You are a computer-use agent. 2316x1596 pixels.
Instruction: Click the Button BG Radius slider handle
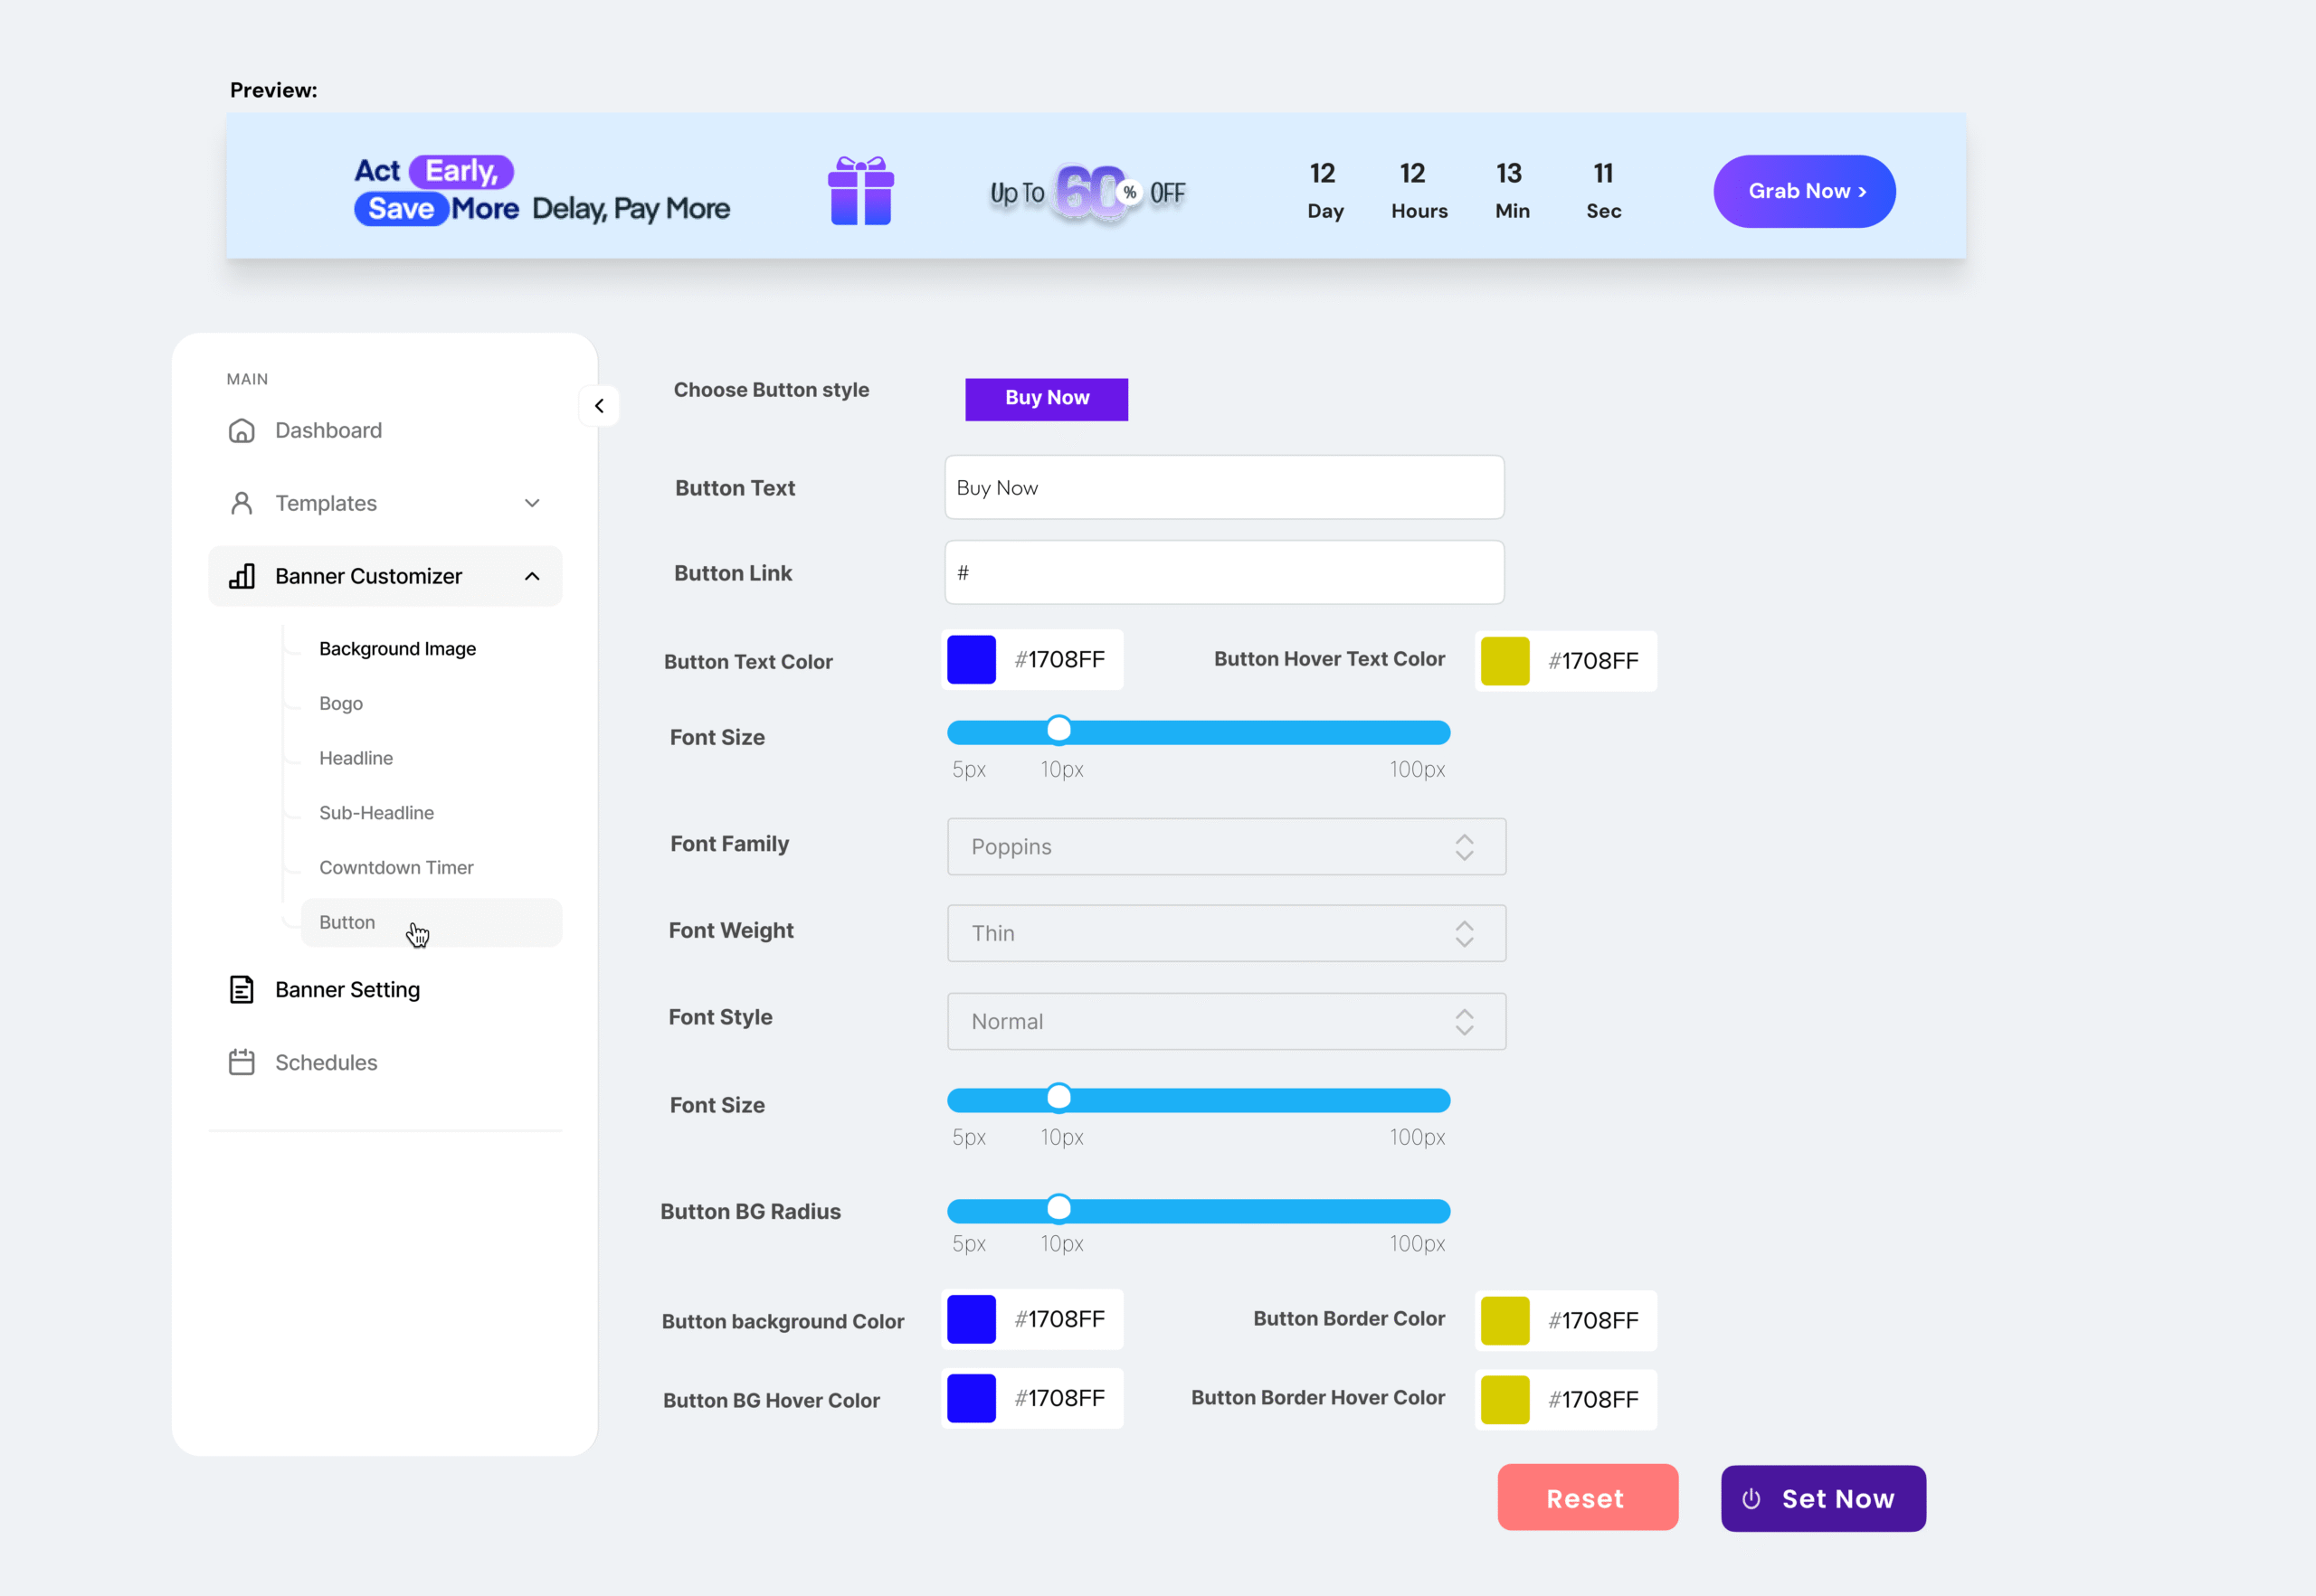coord(1058,1209)
